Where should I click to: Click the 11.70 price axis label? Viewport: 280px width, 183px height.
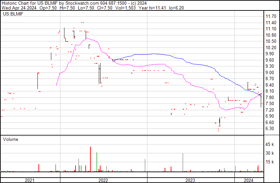(271, 17)
